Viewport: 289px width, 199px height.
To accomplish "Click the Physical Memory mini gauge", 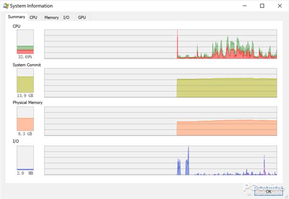I will click(25, 119).
